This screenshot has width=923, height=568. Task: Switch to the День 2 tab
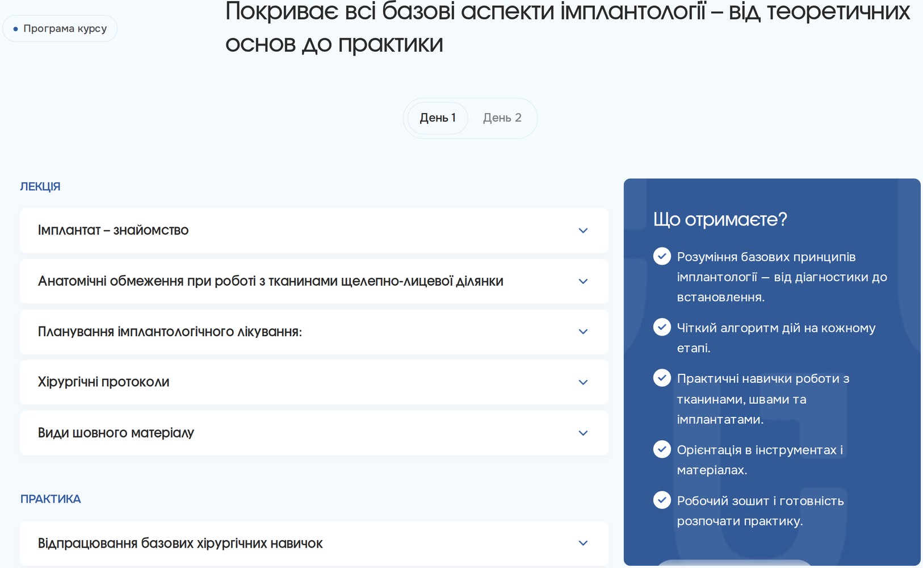tap(502, 118)
